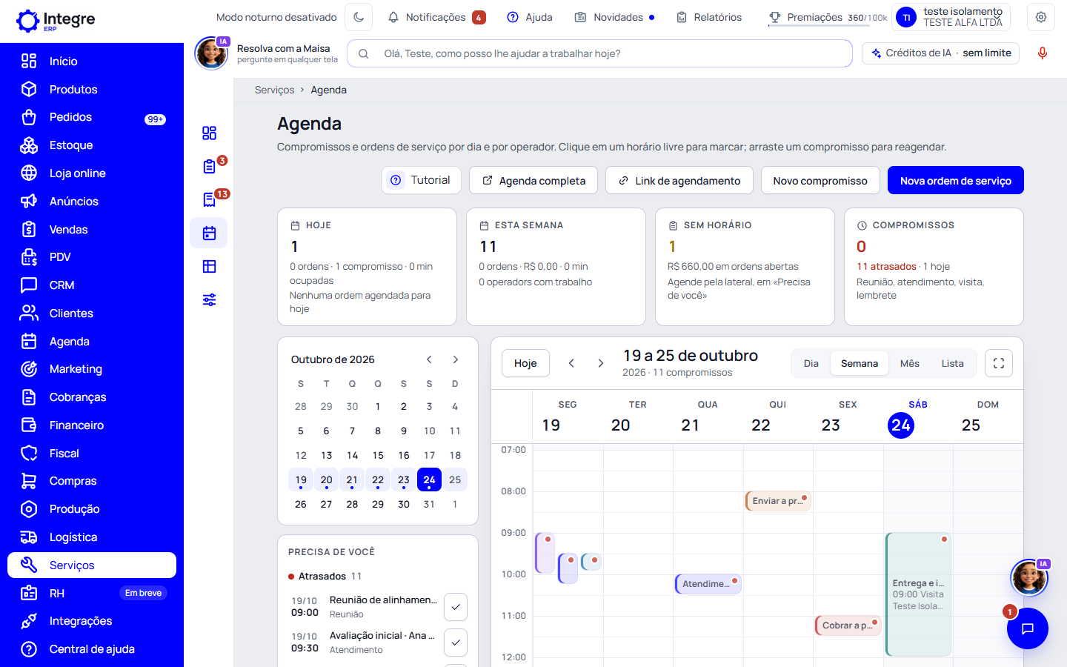
Task: Open dashboard grid icon in services submenu
Action: click(210, 133)
